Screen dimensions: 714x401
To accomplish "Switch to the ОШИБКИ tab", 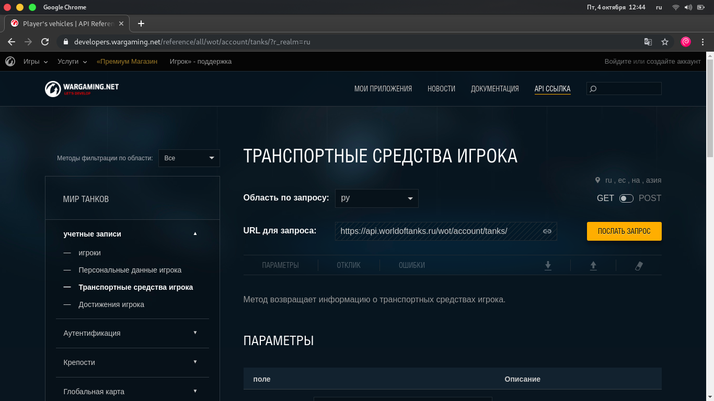I will [x=412, y=265].
